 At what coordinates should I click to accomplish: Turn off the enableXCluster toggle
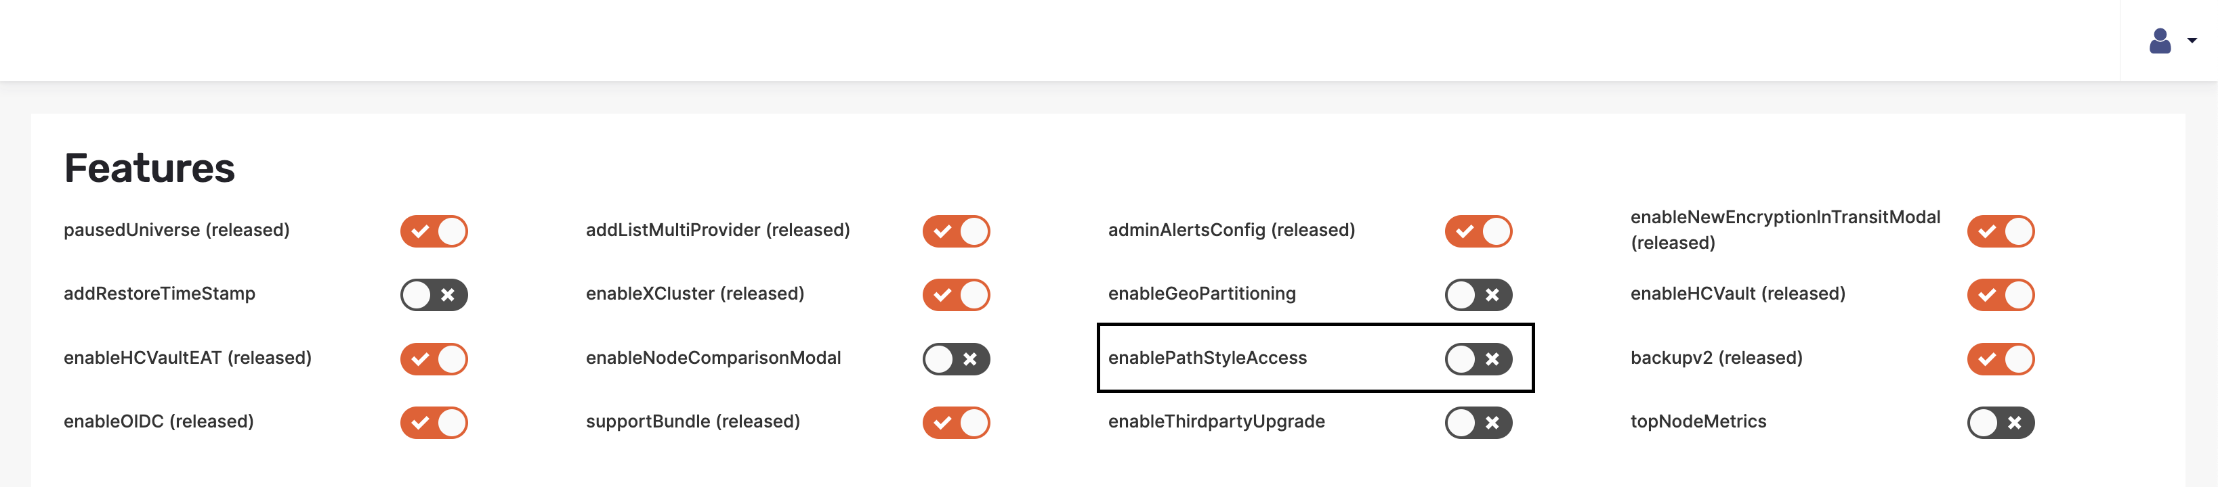pos(957,295)
